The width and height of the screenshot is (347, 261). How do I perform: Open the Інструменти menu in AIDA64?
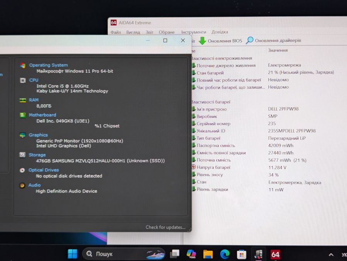pyautogui.click(x=194, y=32)
